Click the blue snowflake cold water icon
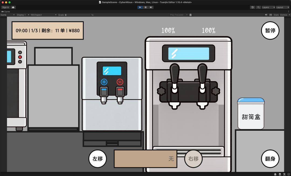The width and height of the screenshot is (291, 176). click(x=104, y=82)
